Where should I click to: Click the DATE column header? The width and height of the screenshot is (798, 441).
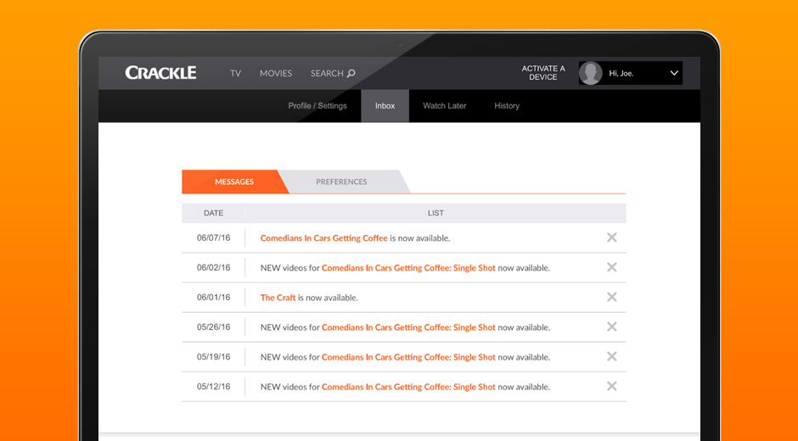(213, 213)
